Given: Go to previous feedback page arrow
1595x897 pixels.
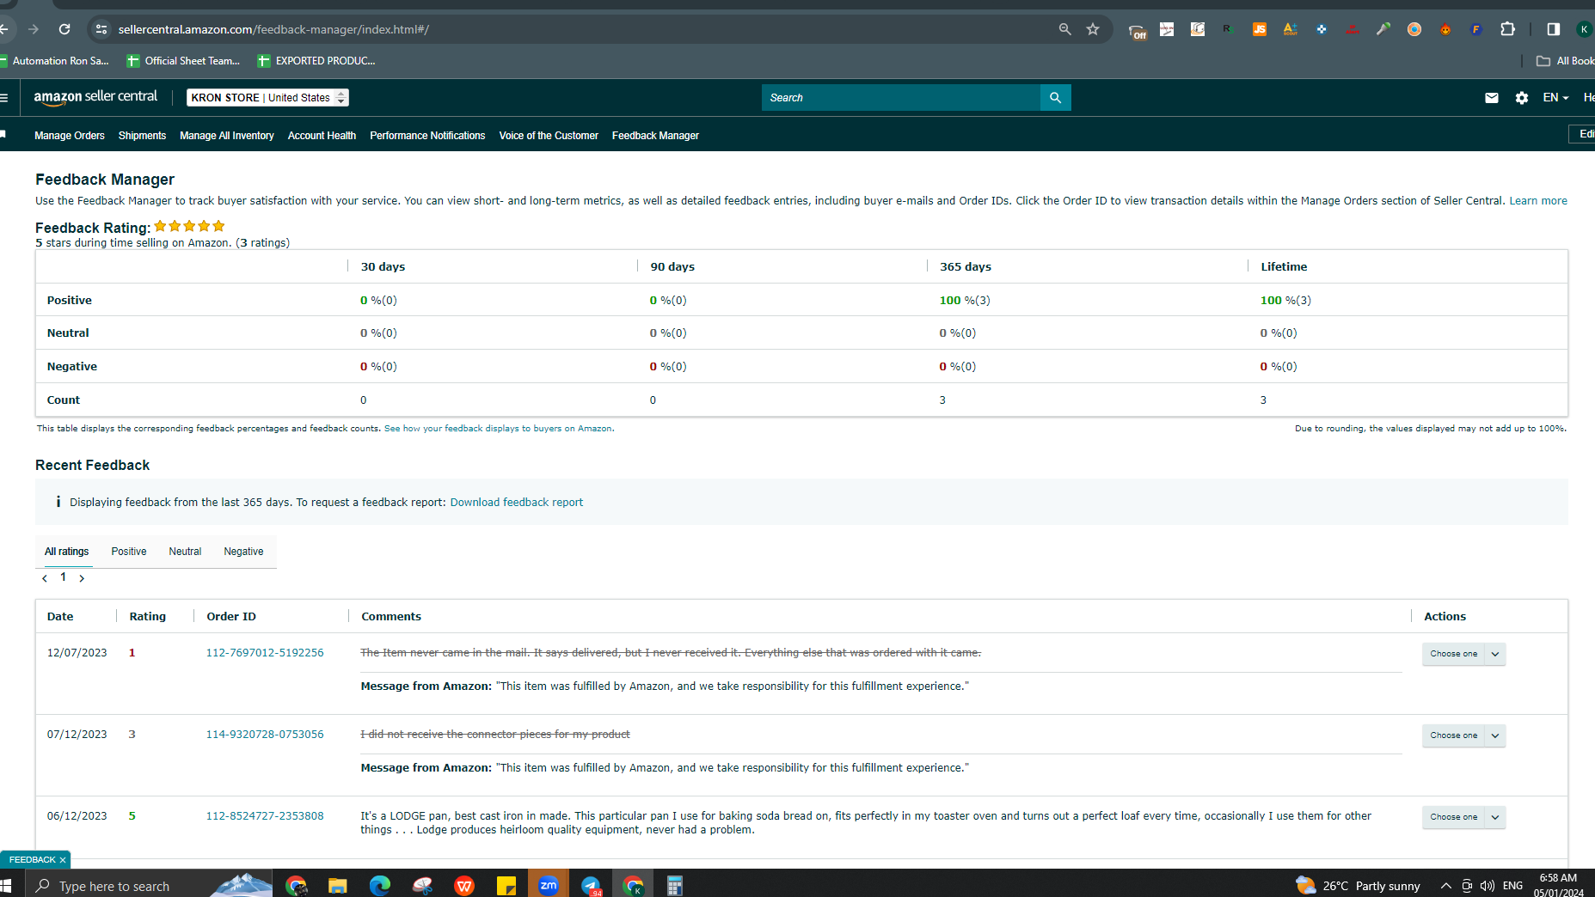Looking at the screenshot, I should click(45, 578).
